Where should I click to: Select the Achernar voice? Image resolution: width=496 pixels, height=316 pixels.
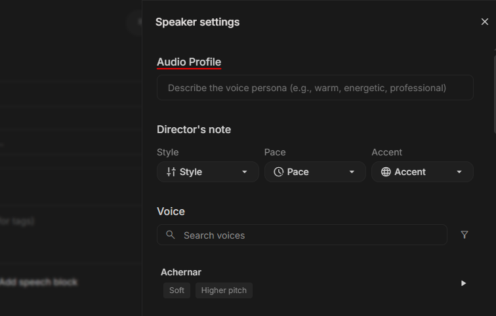(x=181, y=272)
